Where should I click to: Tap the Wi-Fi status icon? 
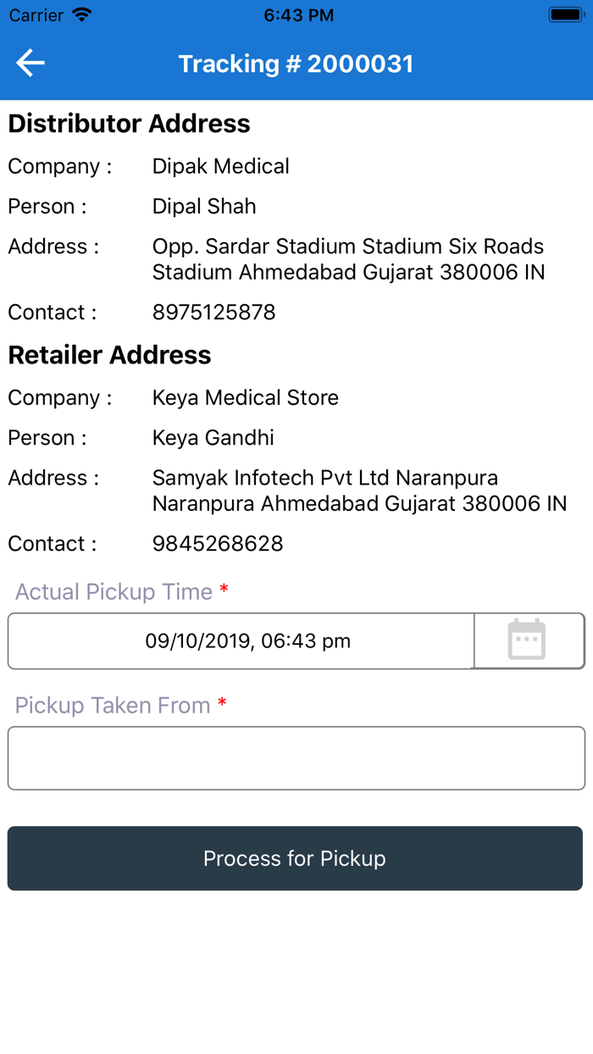click(82, 15)
